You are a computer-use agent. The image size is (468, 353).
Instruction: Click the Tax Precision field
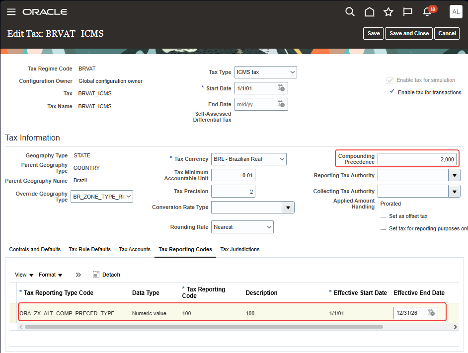(x=233, y=191)
